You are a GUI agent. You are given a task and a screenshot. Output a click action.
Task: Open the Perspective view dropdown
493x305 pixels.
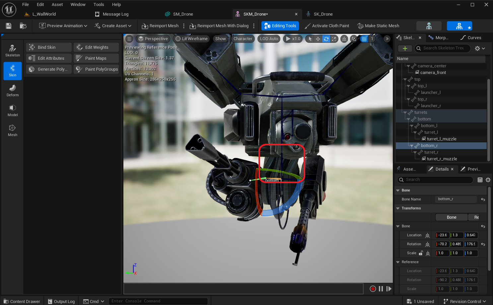(153, 39)
